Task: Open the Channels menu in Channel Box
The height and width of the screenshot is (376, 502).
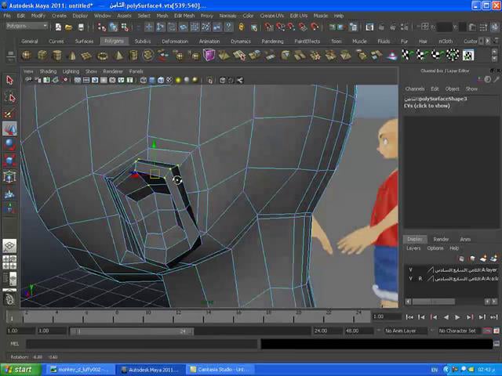Action: [415, 89]
